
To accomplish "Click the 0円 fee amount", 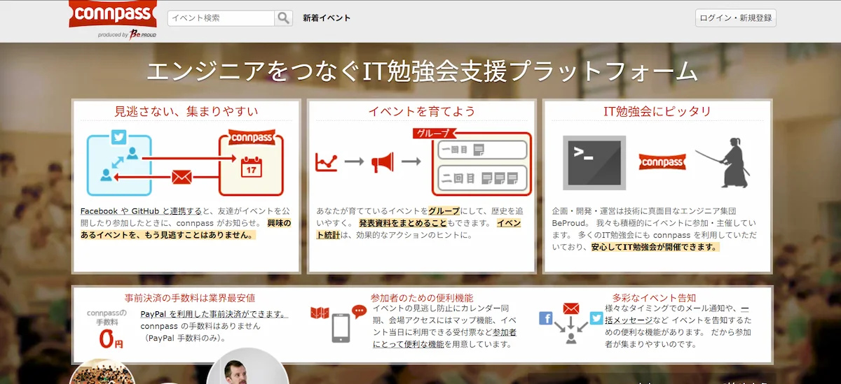I will pyautogui.click(x=111, y=339).
